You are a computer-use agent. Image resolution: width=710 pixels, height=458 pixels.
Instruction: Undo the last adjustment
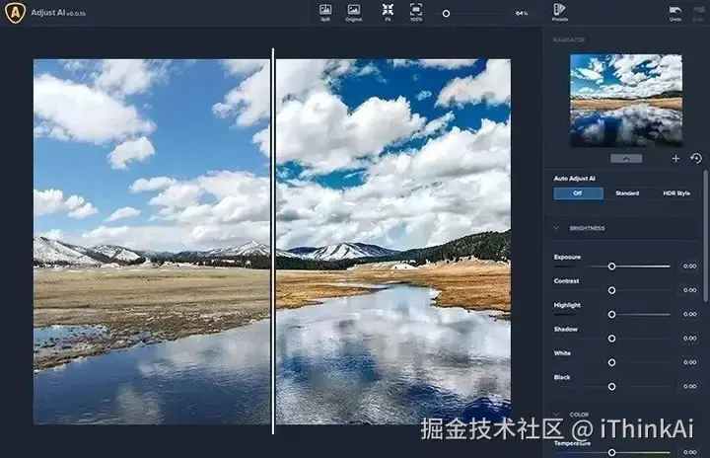pyautogui.click(x=675, y=13)
